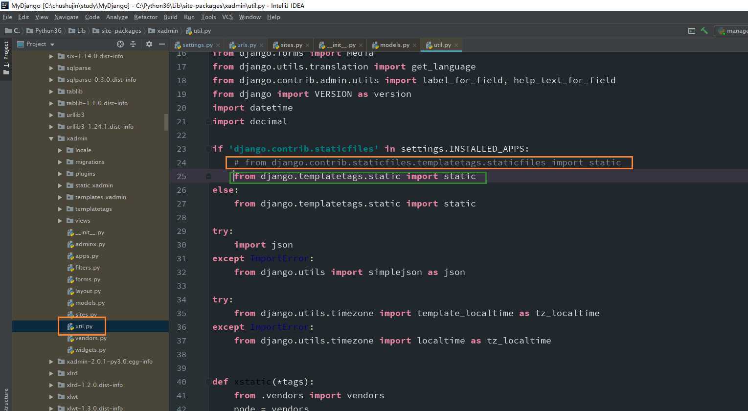Viewport: 748px width, 411px height.
Task: Click the folder icon beside xadmin in tree
Action: pyautogui.click(x=61, y=138)
